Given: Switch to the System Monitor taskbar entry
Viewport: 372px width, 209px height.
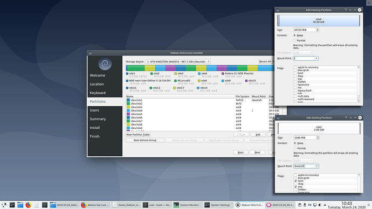Looking at the screenshot, I should [188, 205].
